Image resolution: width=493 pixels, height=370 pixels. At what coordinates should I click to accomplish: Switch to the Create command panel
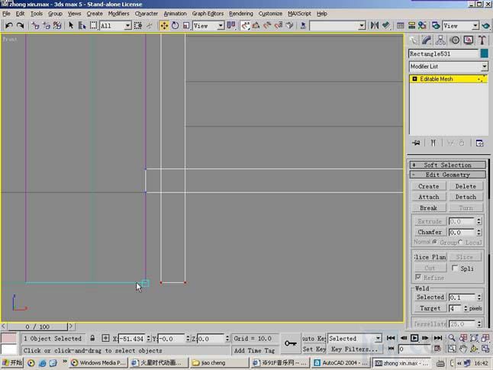point(413,40)
